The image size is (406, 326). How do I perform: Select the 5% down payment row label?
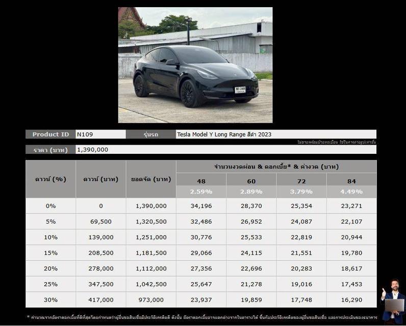tap(51, 222)
